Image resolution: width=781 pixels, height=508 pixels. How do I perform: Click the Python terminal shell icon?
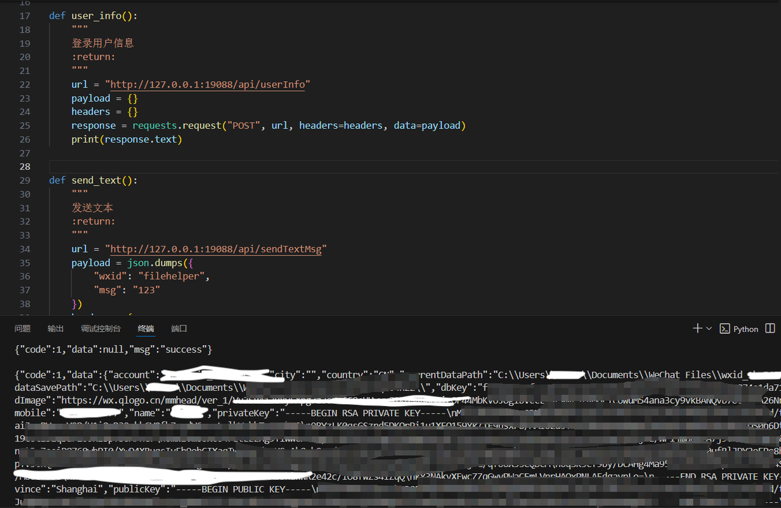[x=725, y=329]
